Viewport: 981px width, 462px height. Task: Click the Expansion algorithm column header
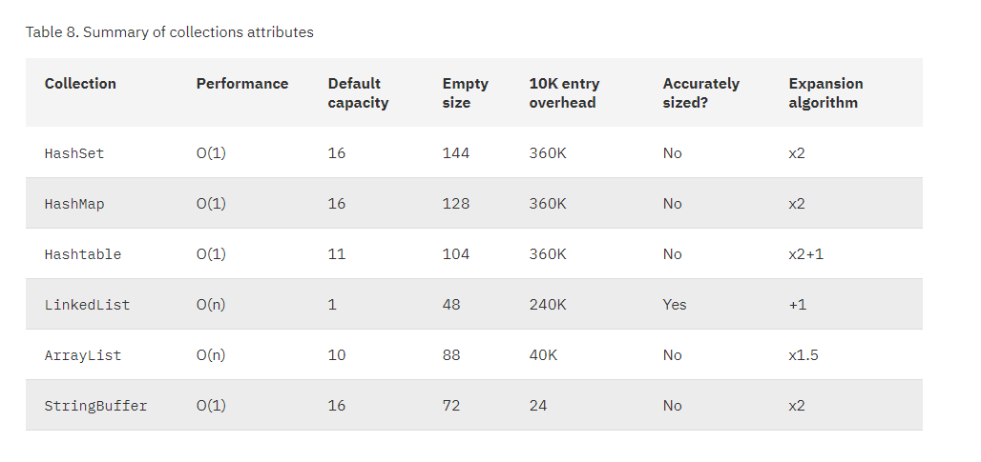point(824,93)
